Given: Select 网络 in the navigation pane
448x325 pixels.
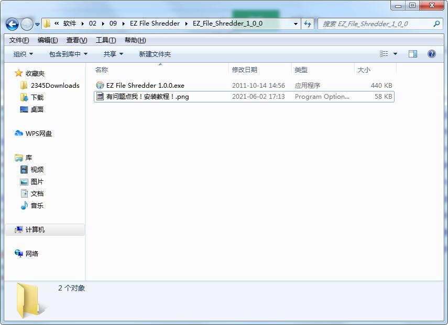Looking at the screenshot, I should [x=32, y=254].
